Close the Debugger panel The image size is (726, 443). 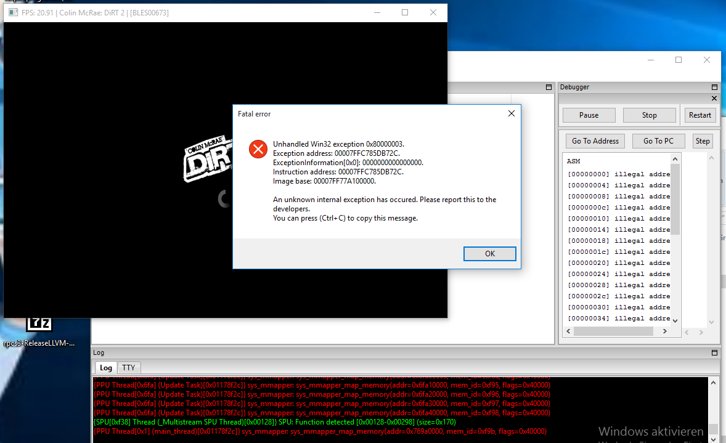pos(714,98)
